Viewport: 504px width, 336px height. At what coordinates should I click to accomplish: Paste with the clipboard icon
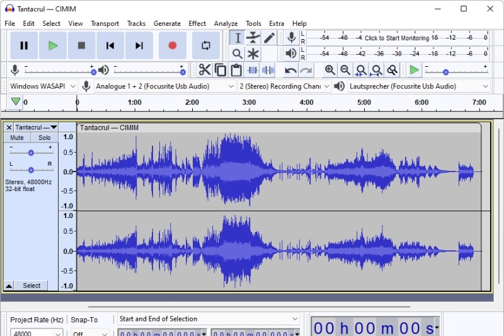pyautogui.click(x=236, y=70)
